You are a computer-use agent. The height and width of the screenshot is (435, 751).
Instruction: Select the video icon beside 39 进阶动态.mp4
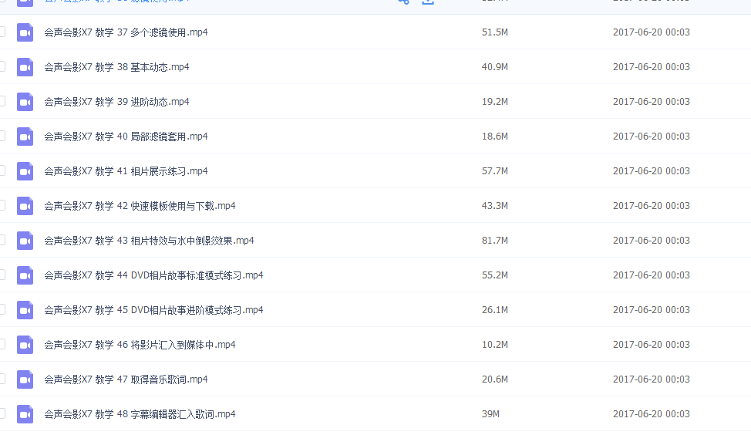25,102
